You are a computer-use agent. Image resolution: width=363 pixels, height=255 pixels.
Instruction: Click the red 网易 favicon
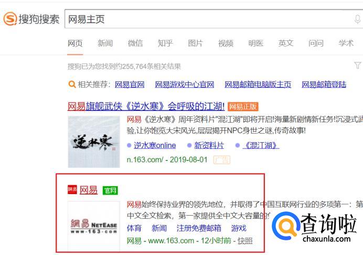pyautogui.click(x=72, y=190)
